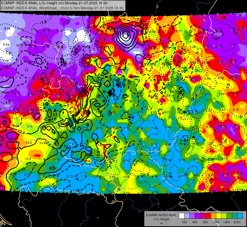Click the grid value 8.75
Viewport: 247px width, 227px height.
[113, 128]
